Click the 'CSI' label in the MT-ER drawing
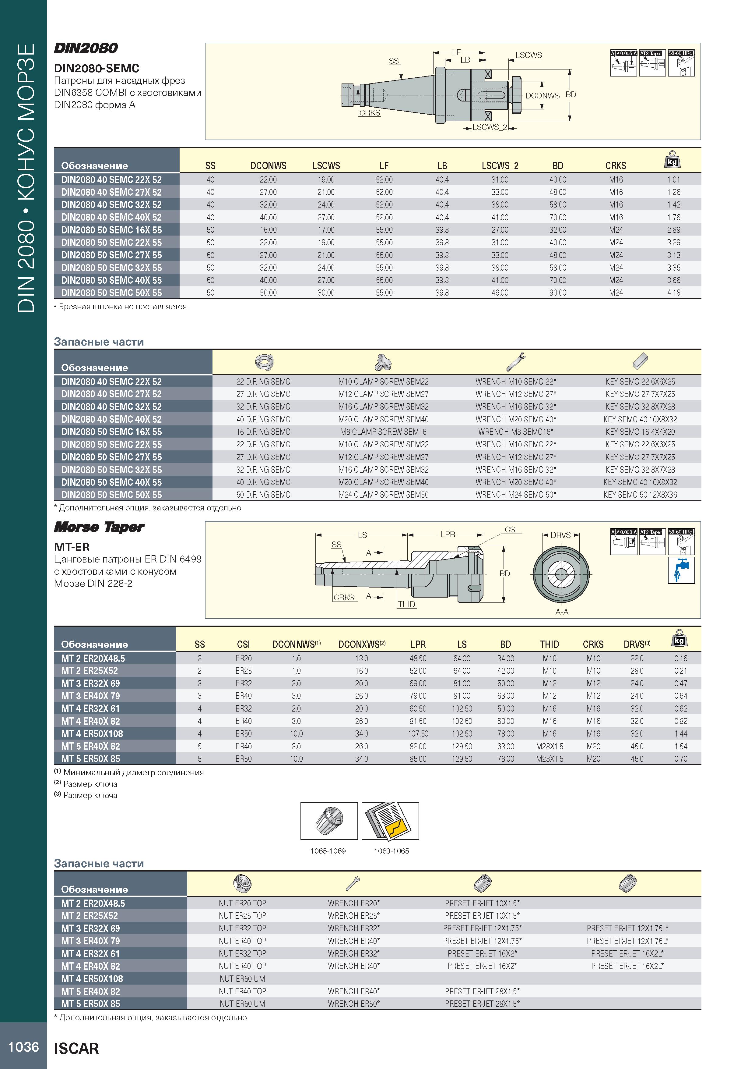755x1069 pixels. coord(510,530)
